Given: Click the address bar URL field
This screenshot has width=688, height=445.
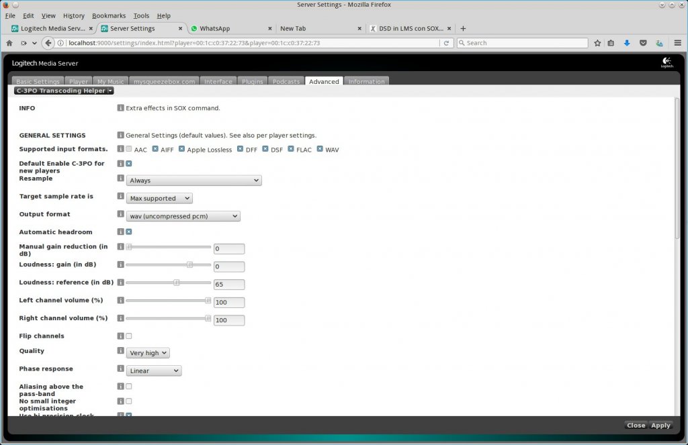Looking at the screenshot, I should point(253,43).
